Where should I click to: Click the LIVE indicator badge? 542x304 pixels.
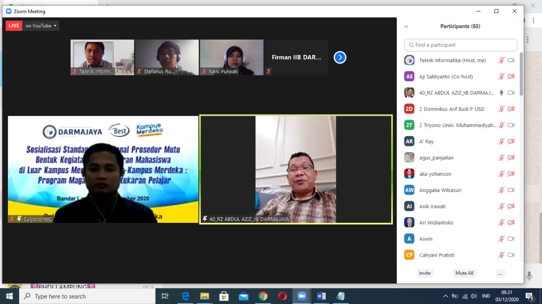pyautogui.click(x=14, y=26)
